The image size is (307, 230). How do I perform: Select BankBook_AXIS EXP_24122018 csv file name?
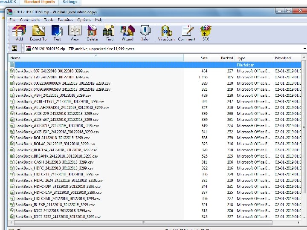[x=57, y=132]
